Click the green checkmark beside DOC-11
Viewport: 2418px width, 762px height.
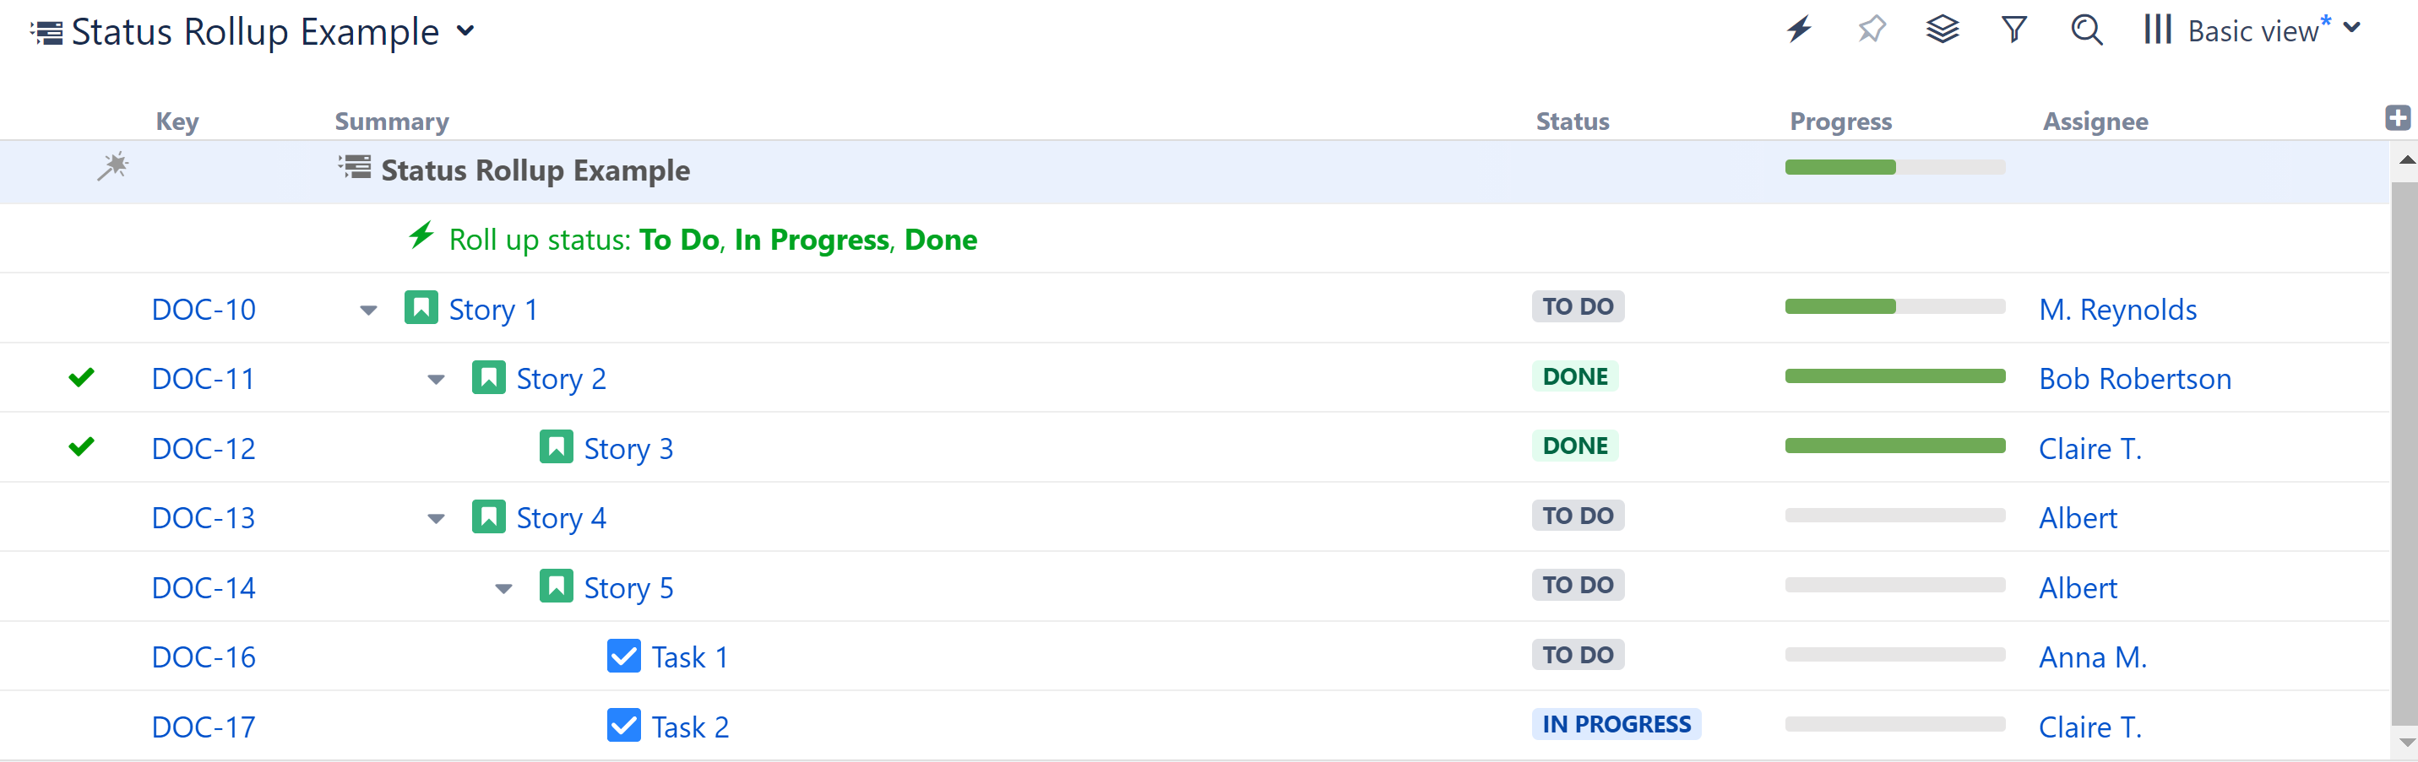(x=82, y=377)
